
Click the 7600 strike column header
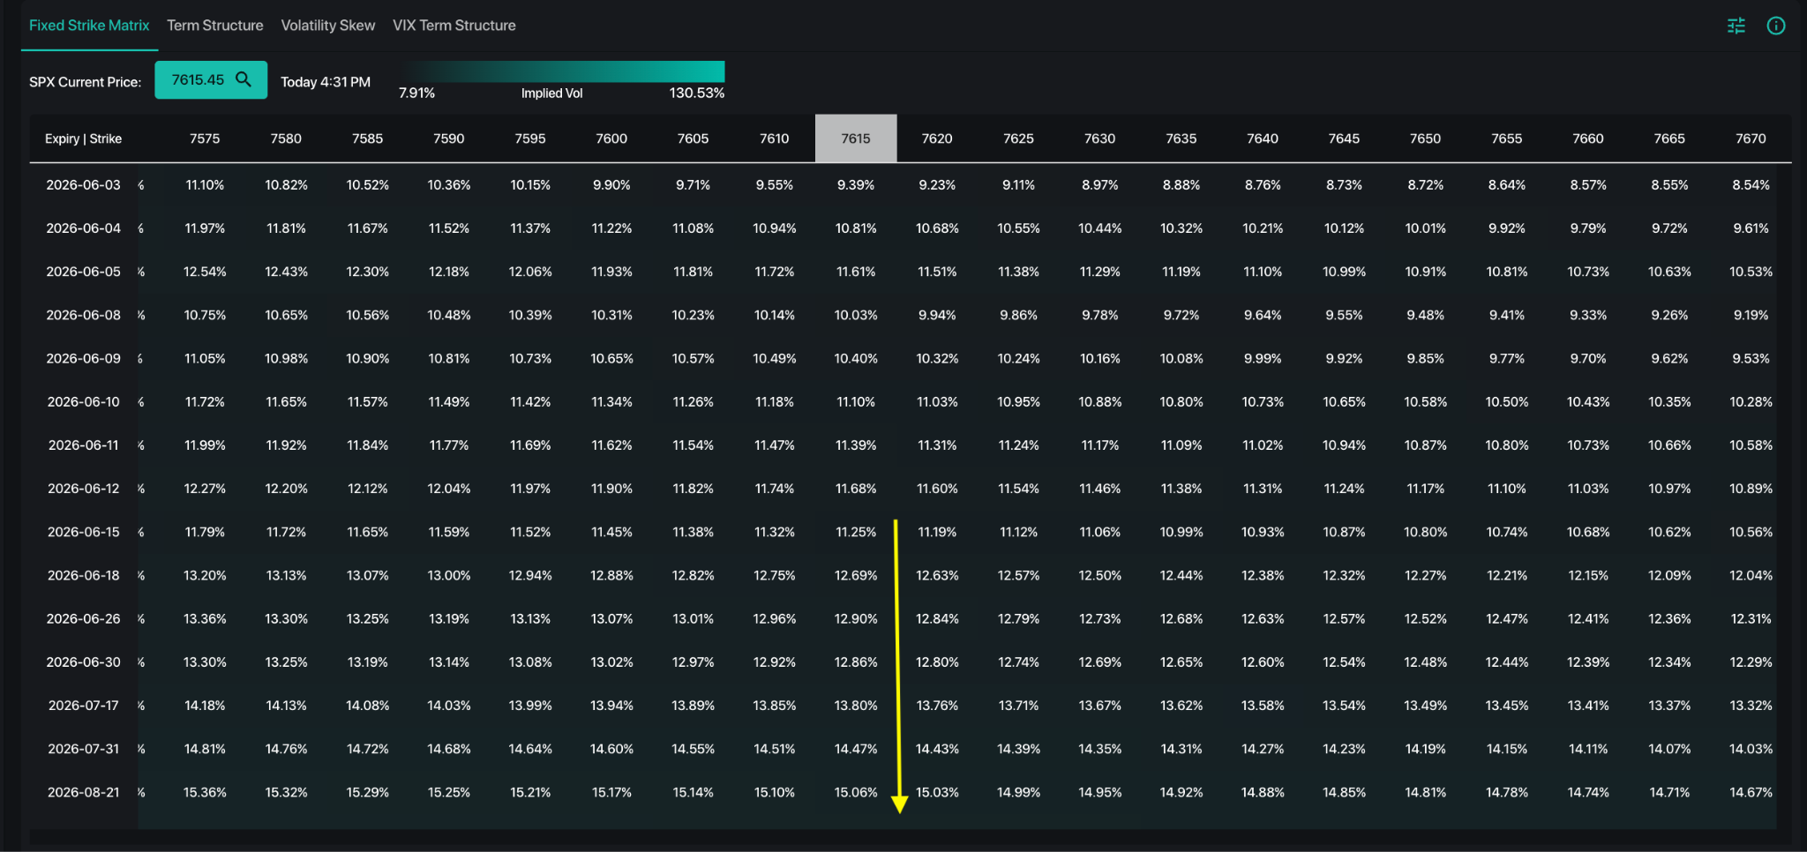tap(611, 138)
